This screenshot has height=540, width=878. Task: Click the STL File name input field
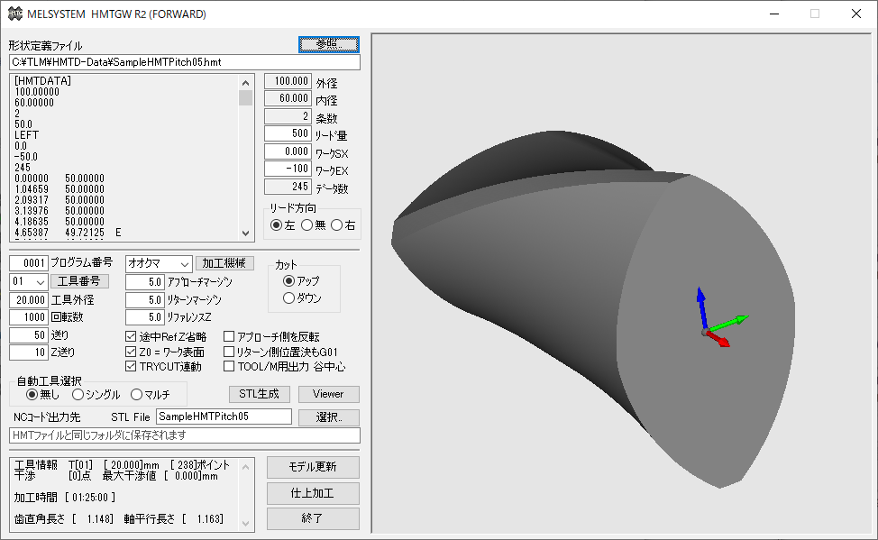(224, 416)
